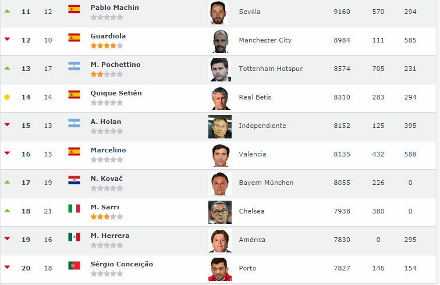Click the Argentina flag next to M. Pochettino
Screen dimensions: 440x285
coord(74,66)
